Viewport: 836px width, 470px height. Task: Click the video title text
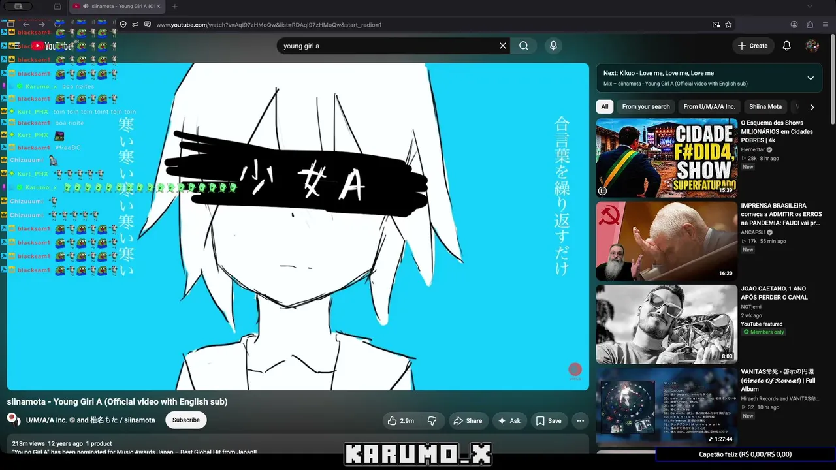pos(118,402)
